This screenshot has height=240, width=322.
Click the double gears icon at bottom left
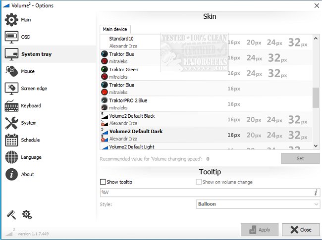coord(27,215)
